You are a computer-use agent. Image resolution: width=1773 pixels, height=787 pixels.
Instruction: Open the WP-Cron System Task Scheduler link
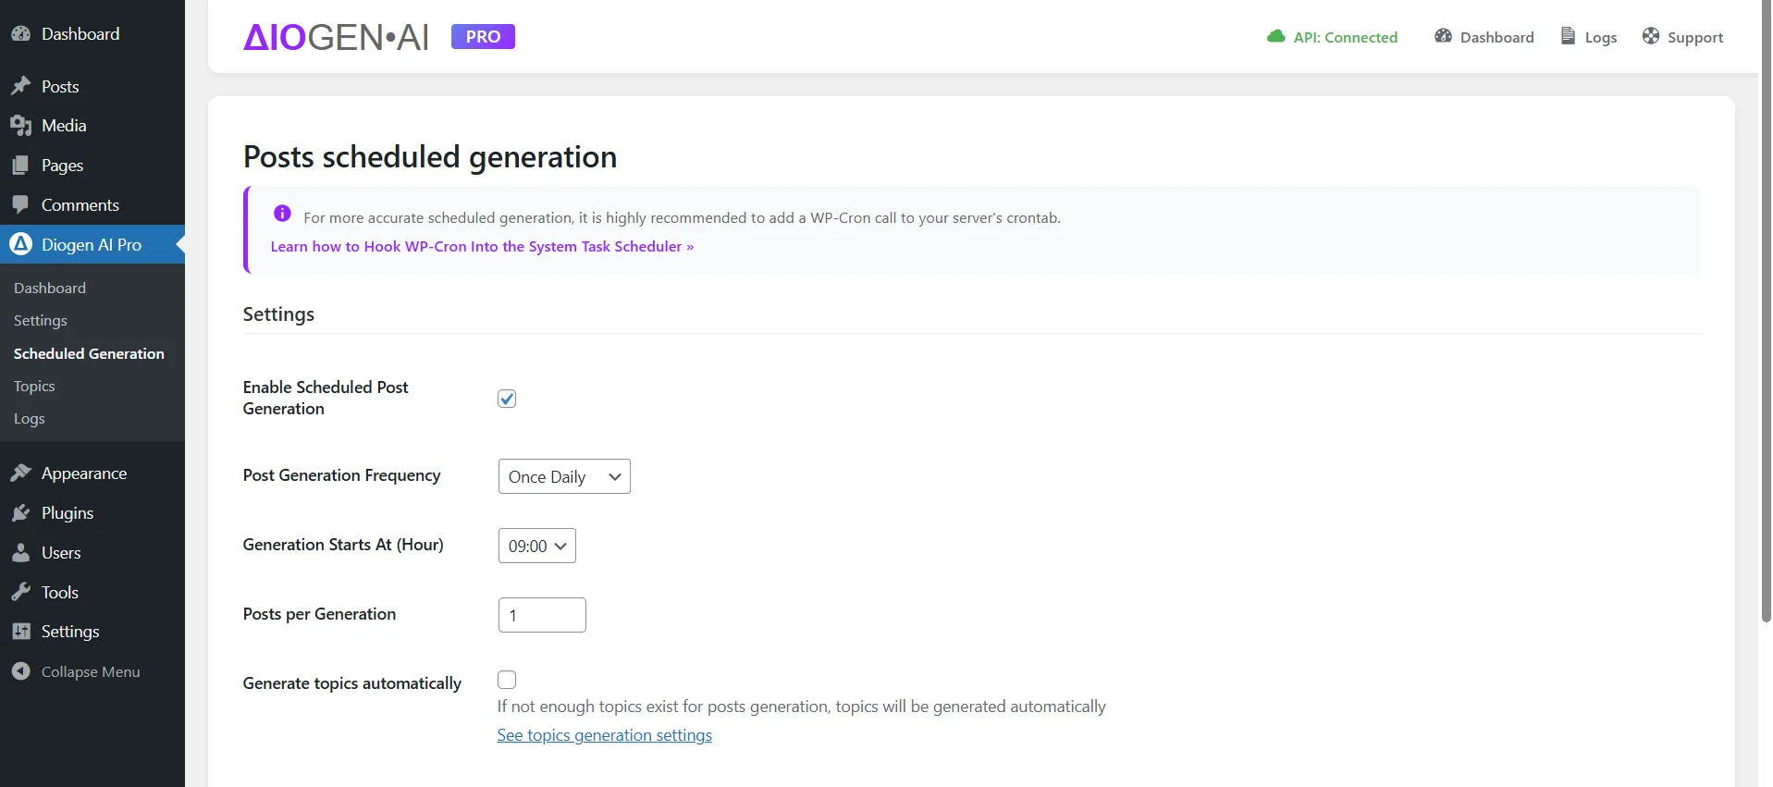pyautogui.click(x=482, y=247)
